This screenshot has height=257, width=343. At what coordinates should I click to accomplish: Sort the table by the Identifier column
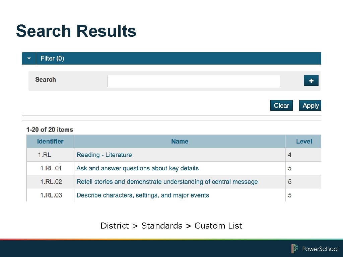tap(50, 141)
